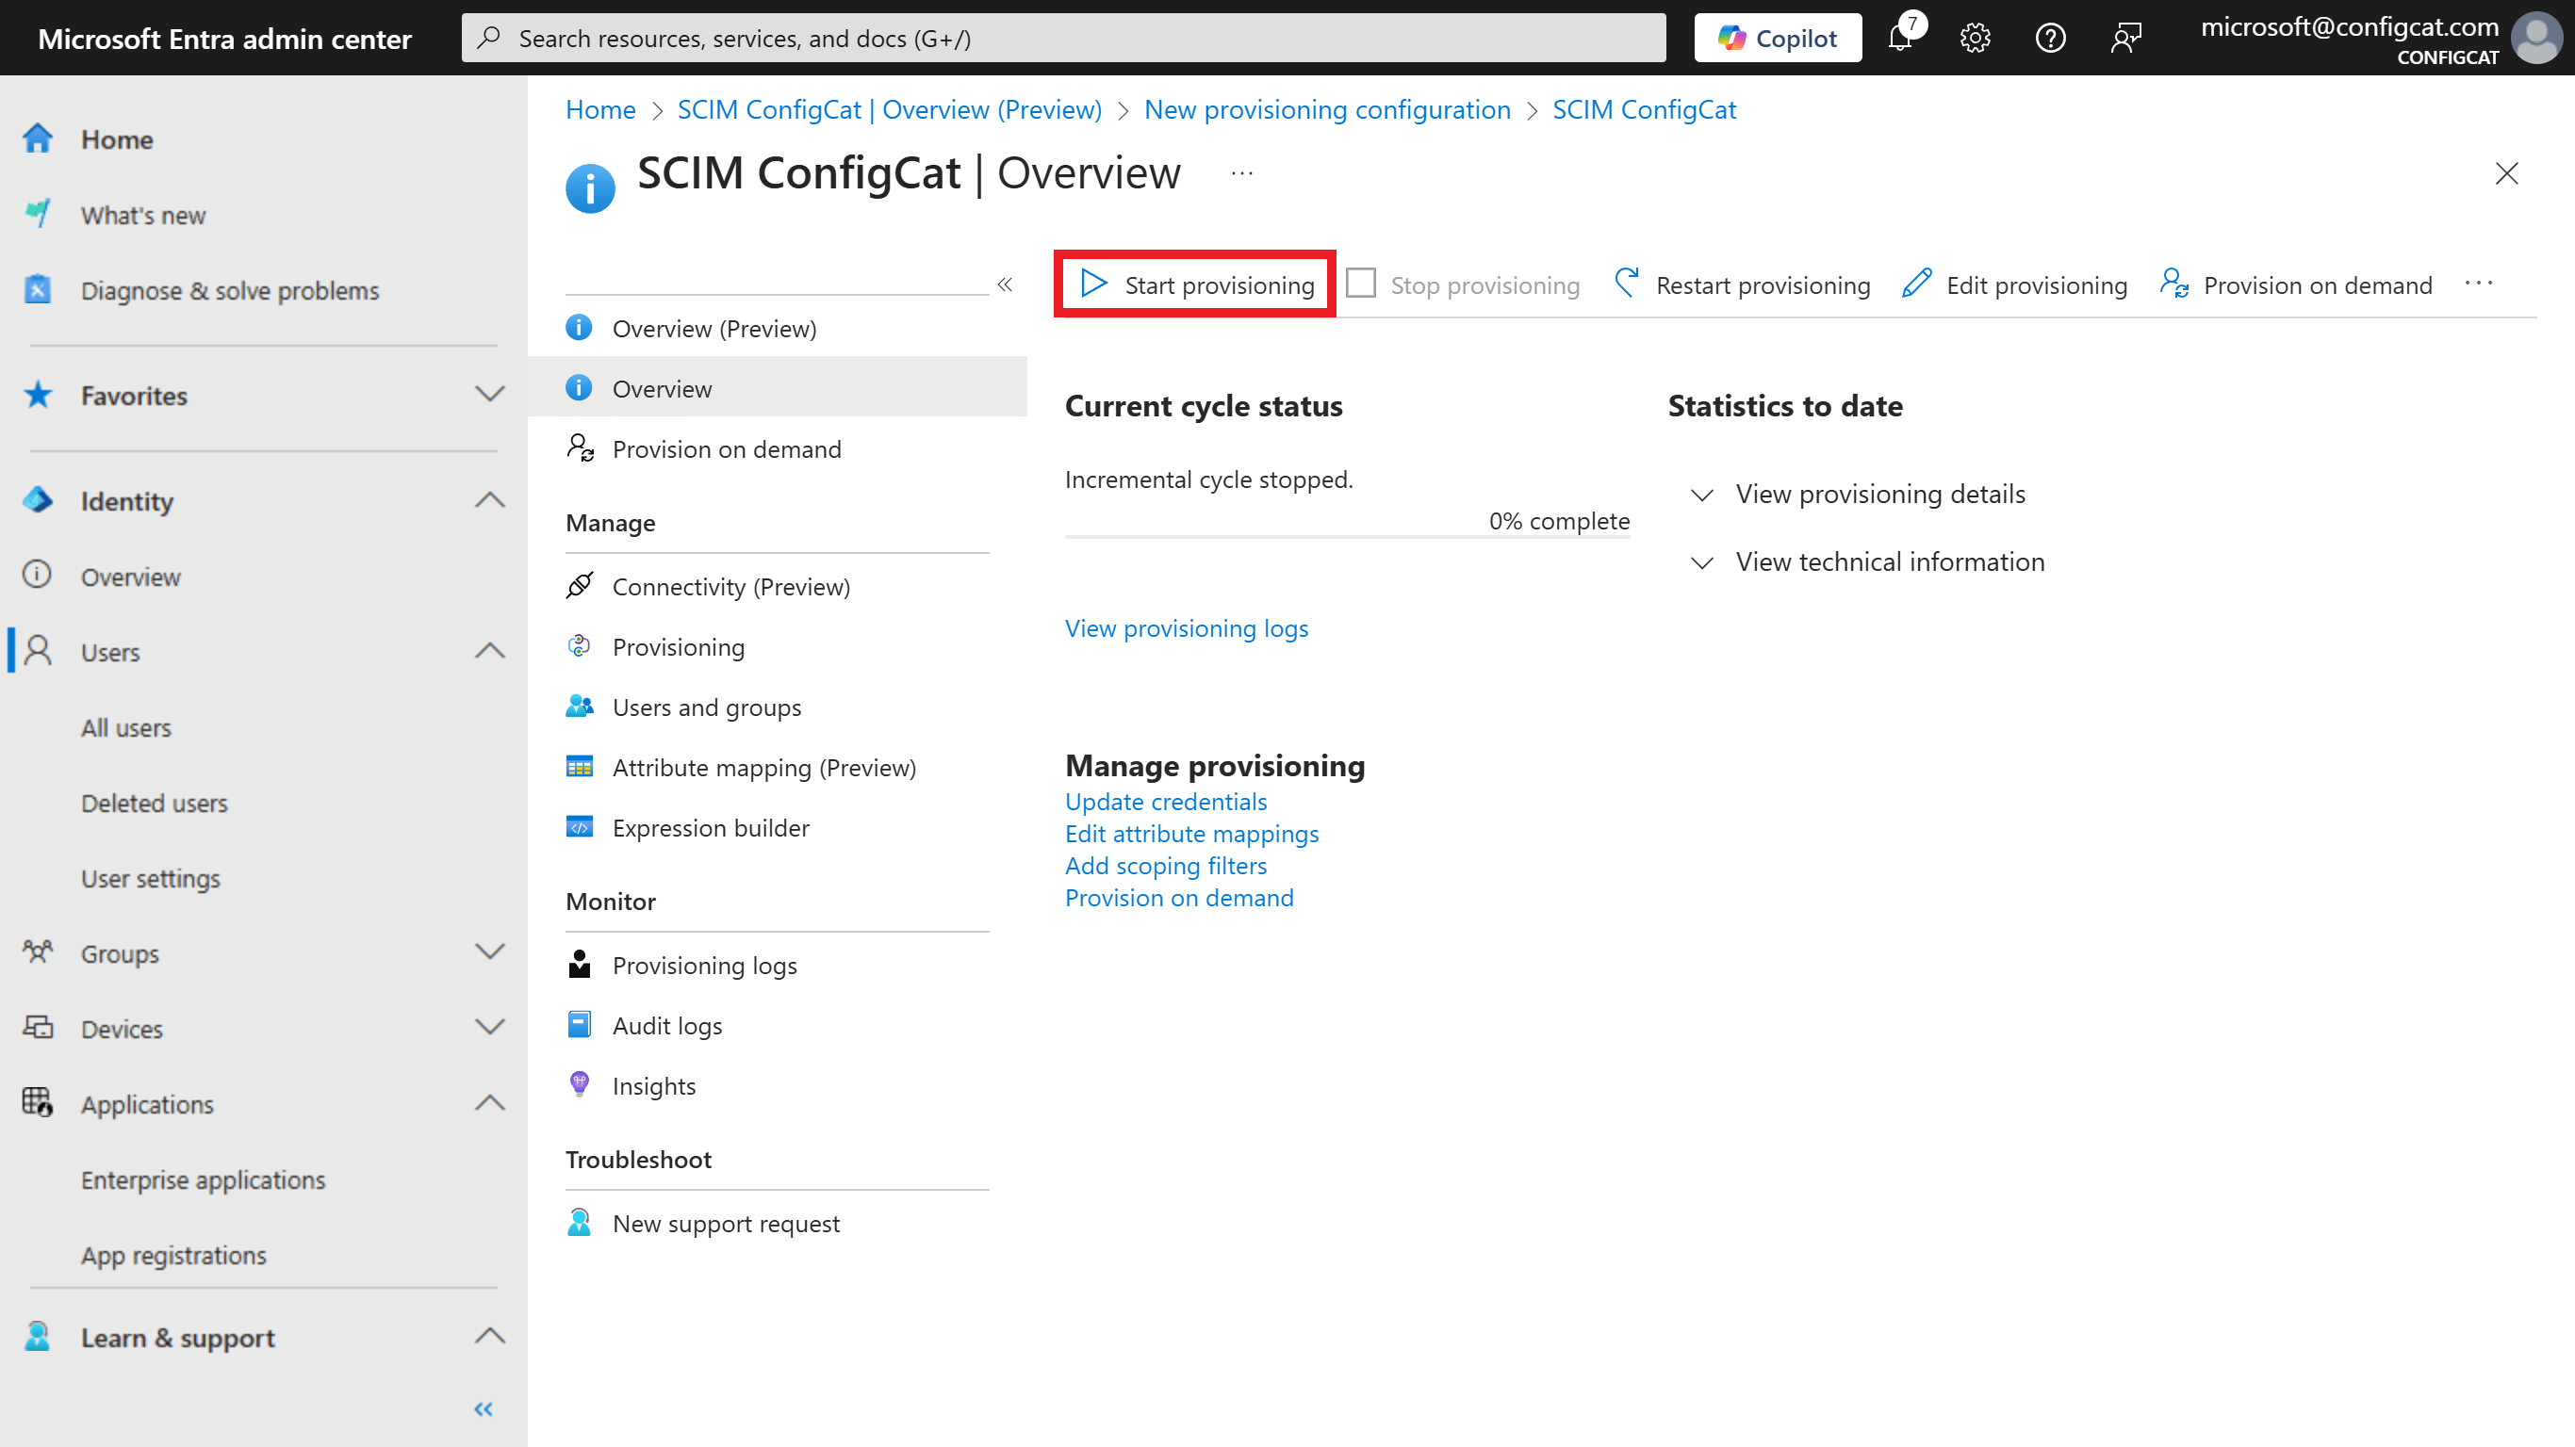Viewport: 2575px width, 1447px height.
Task: Open the notifications bell
Action: pyautogui.click(x=1899, y=37)
